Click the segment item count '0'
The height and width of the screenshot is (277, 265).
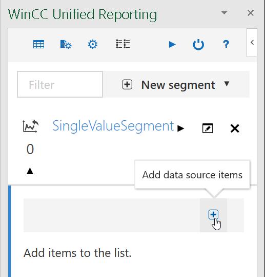tap(30, 149)
